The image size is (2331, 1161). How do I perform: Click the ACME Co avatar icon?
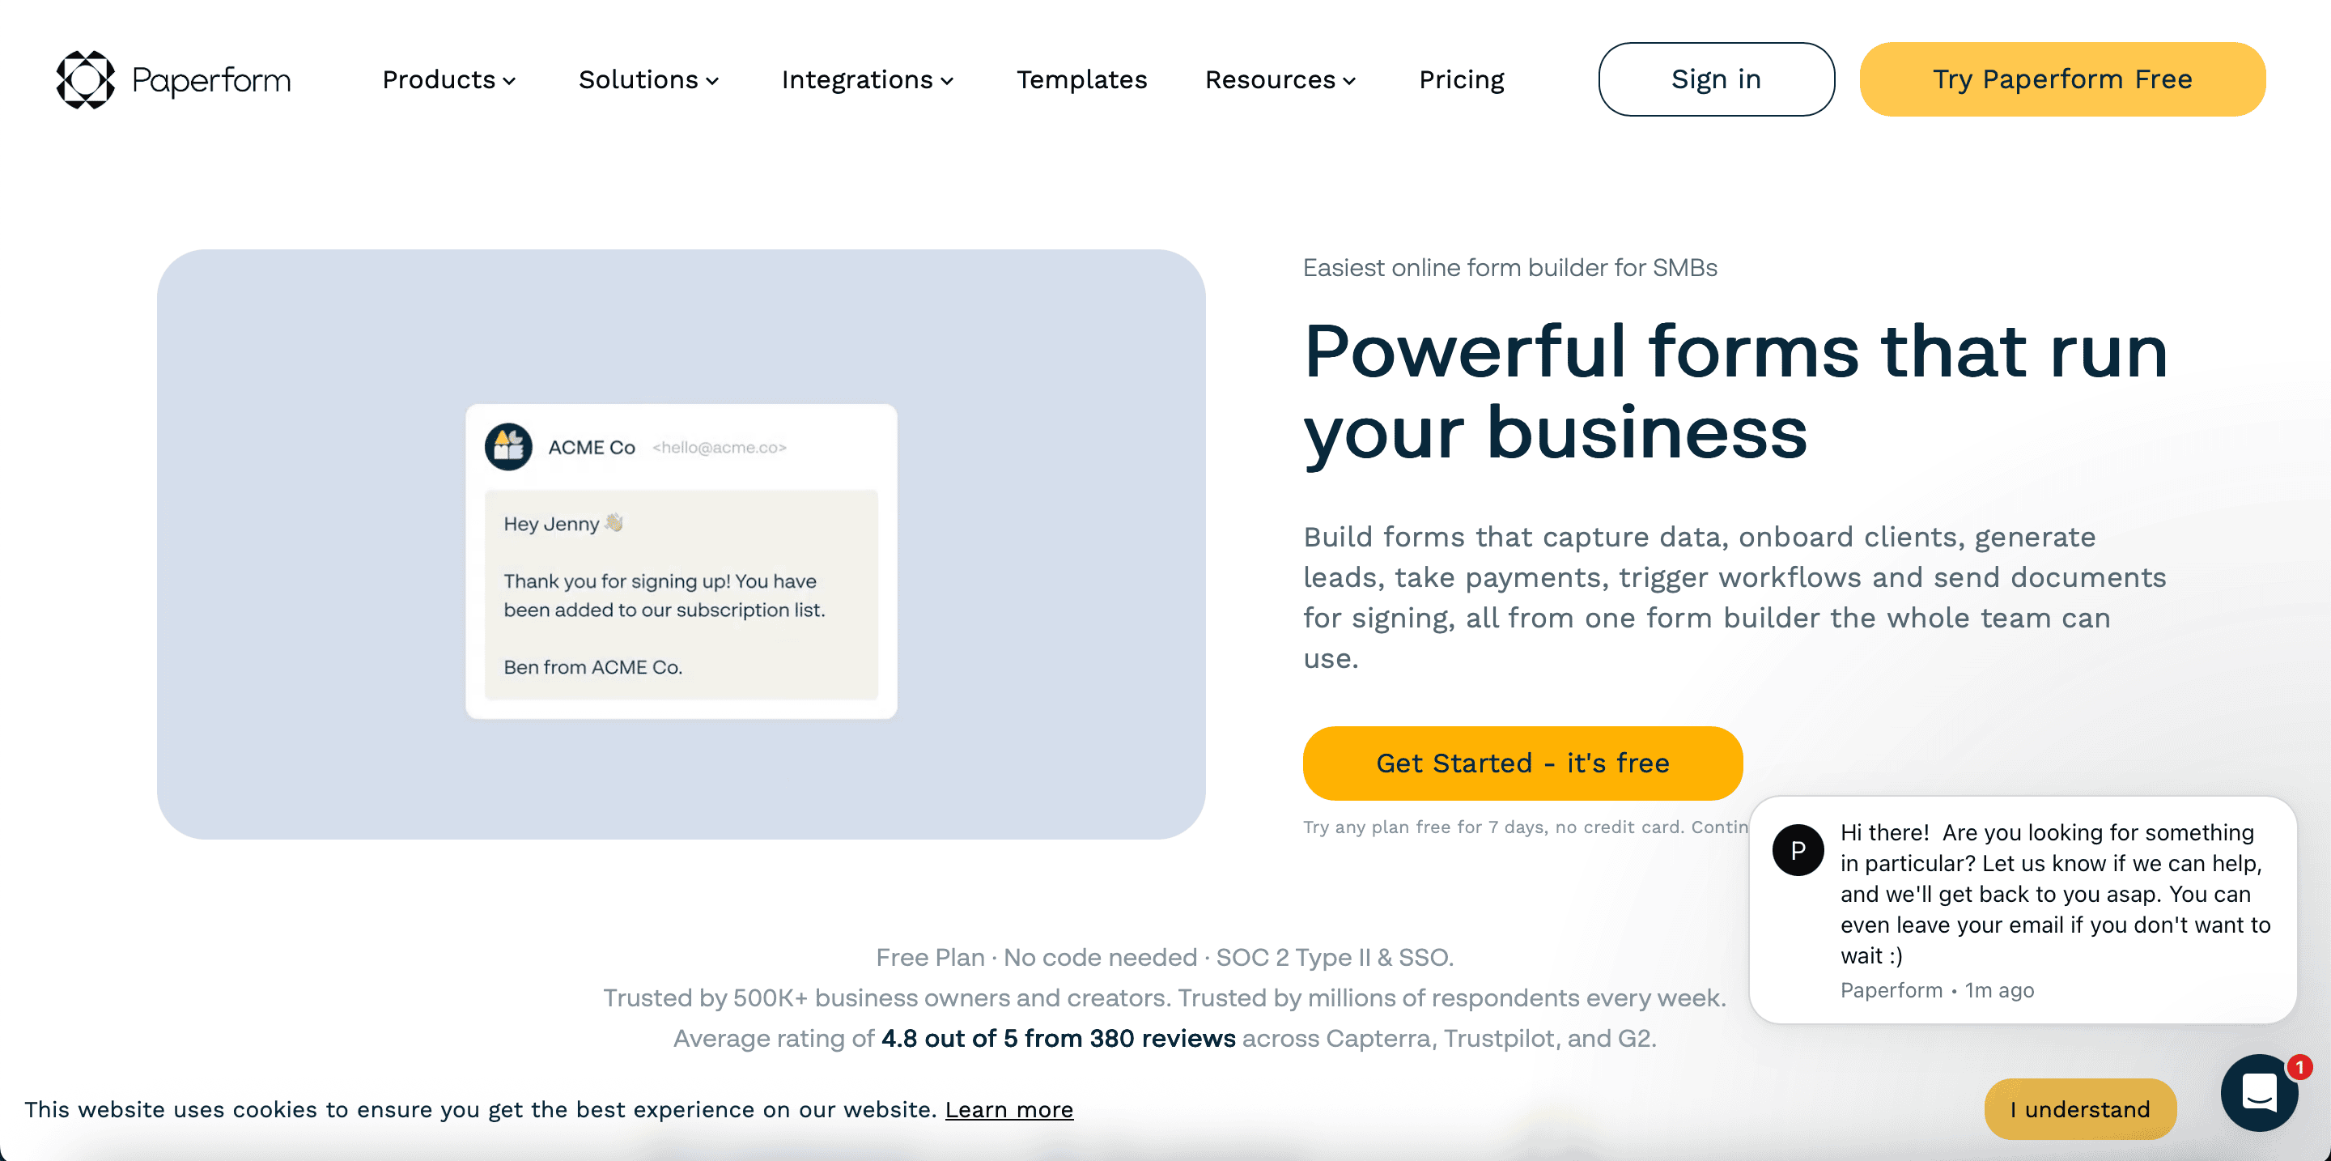(508, 447)
